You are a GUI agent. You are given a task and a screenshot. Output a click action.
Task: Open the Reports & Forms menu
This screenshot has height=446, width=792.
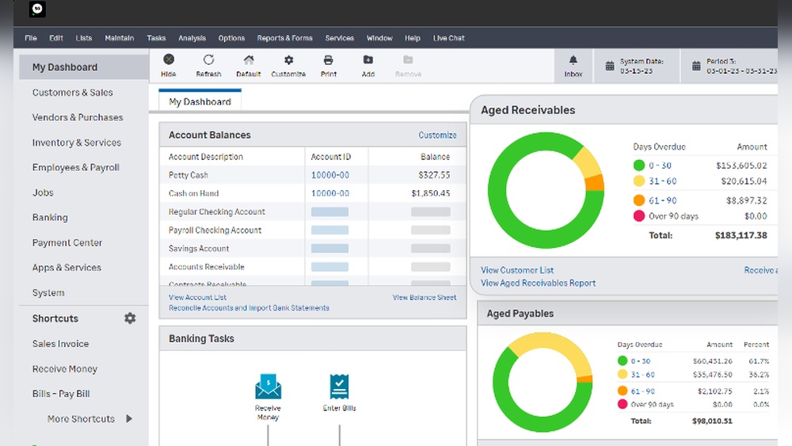(285, 38)
